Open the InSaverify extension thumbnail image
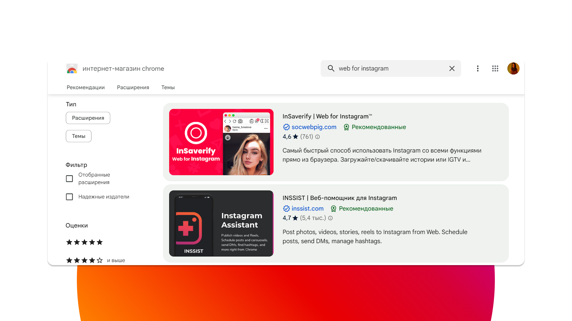The height and width of the screenshot is (321, 572). pyautogui.click(x=221, y=142)
